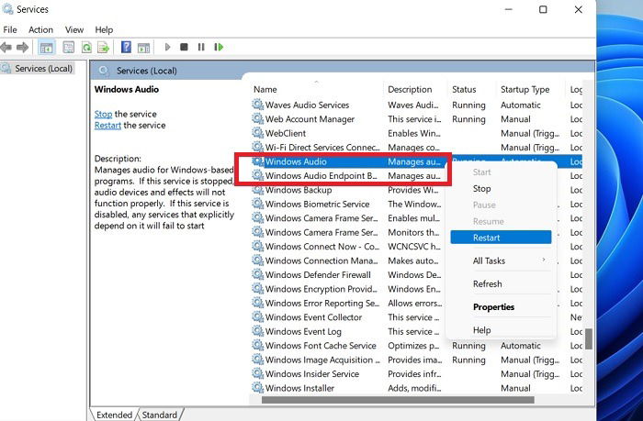This screenshot has width=643, height=421.
Task: Click the Pause Service icon
Action: tap(201, 47)
